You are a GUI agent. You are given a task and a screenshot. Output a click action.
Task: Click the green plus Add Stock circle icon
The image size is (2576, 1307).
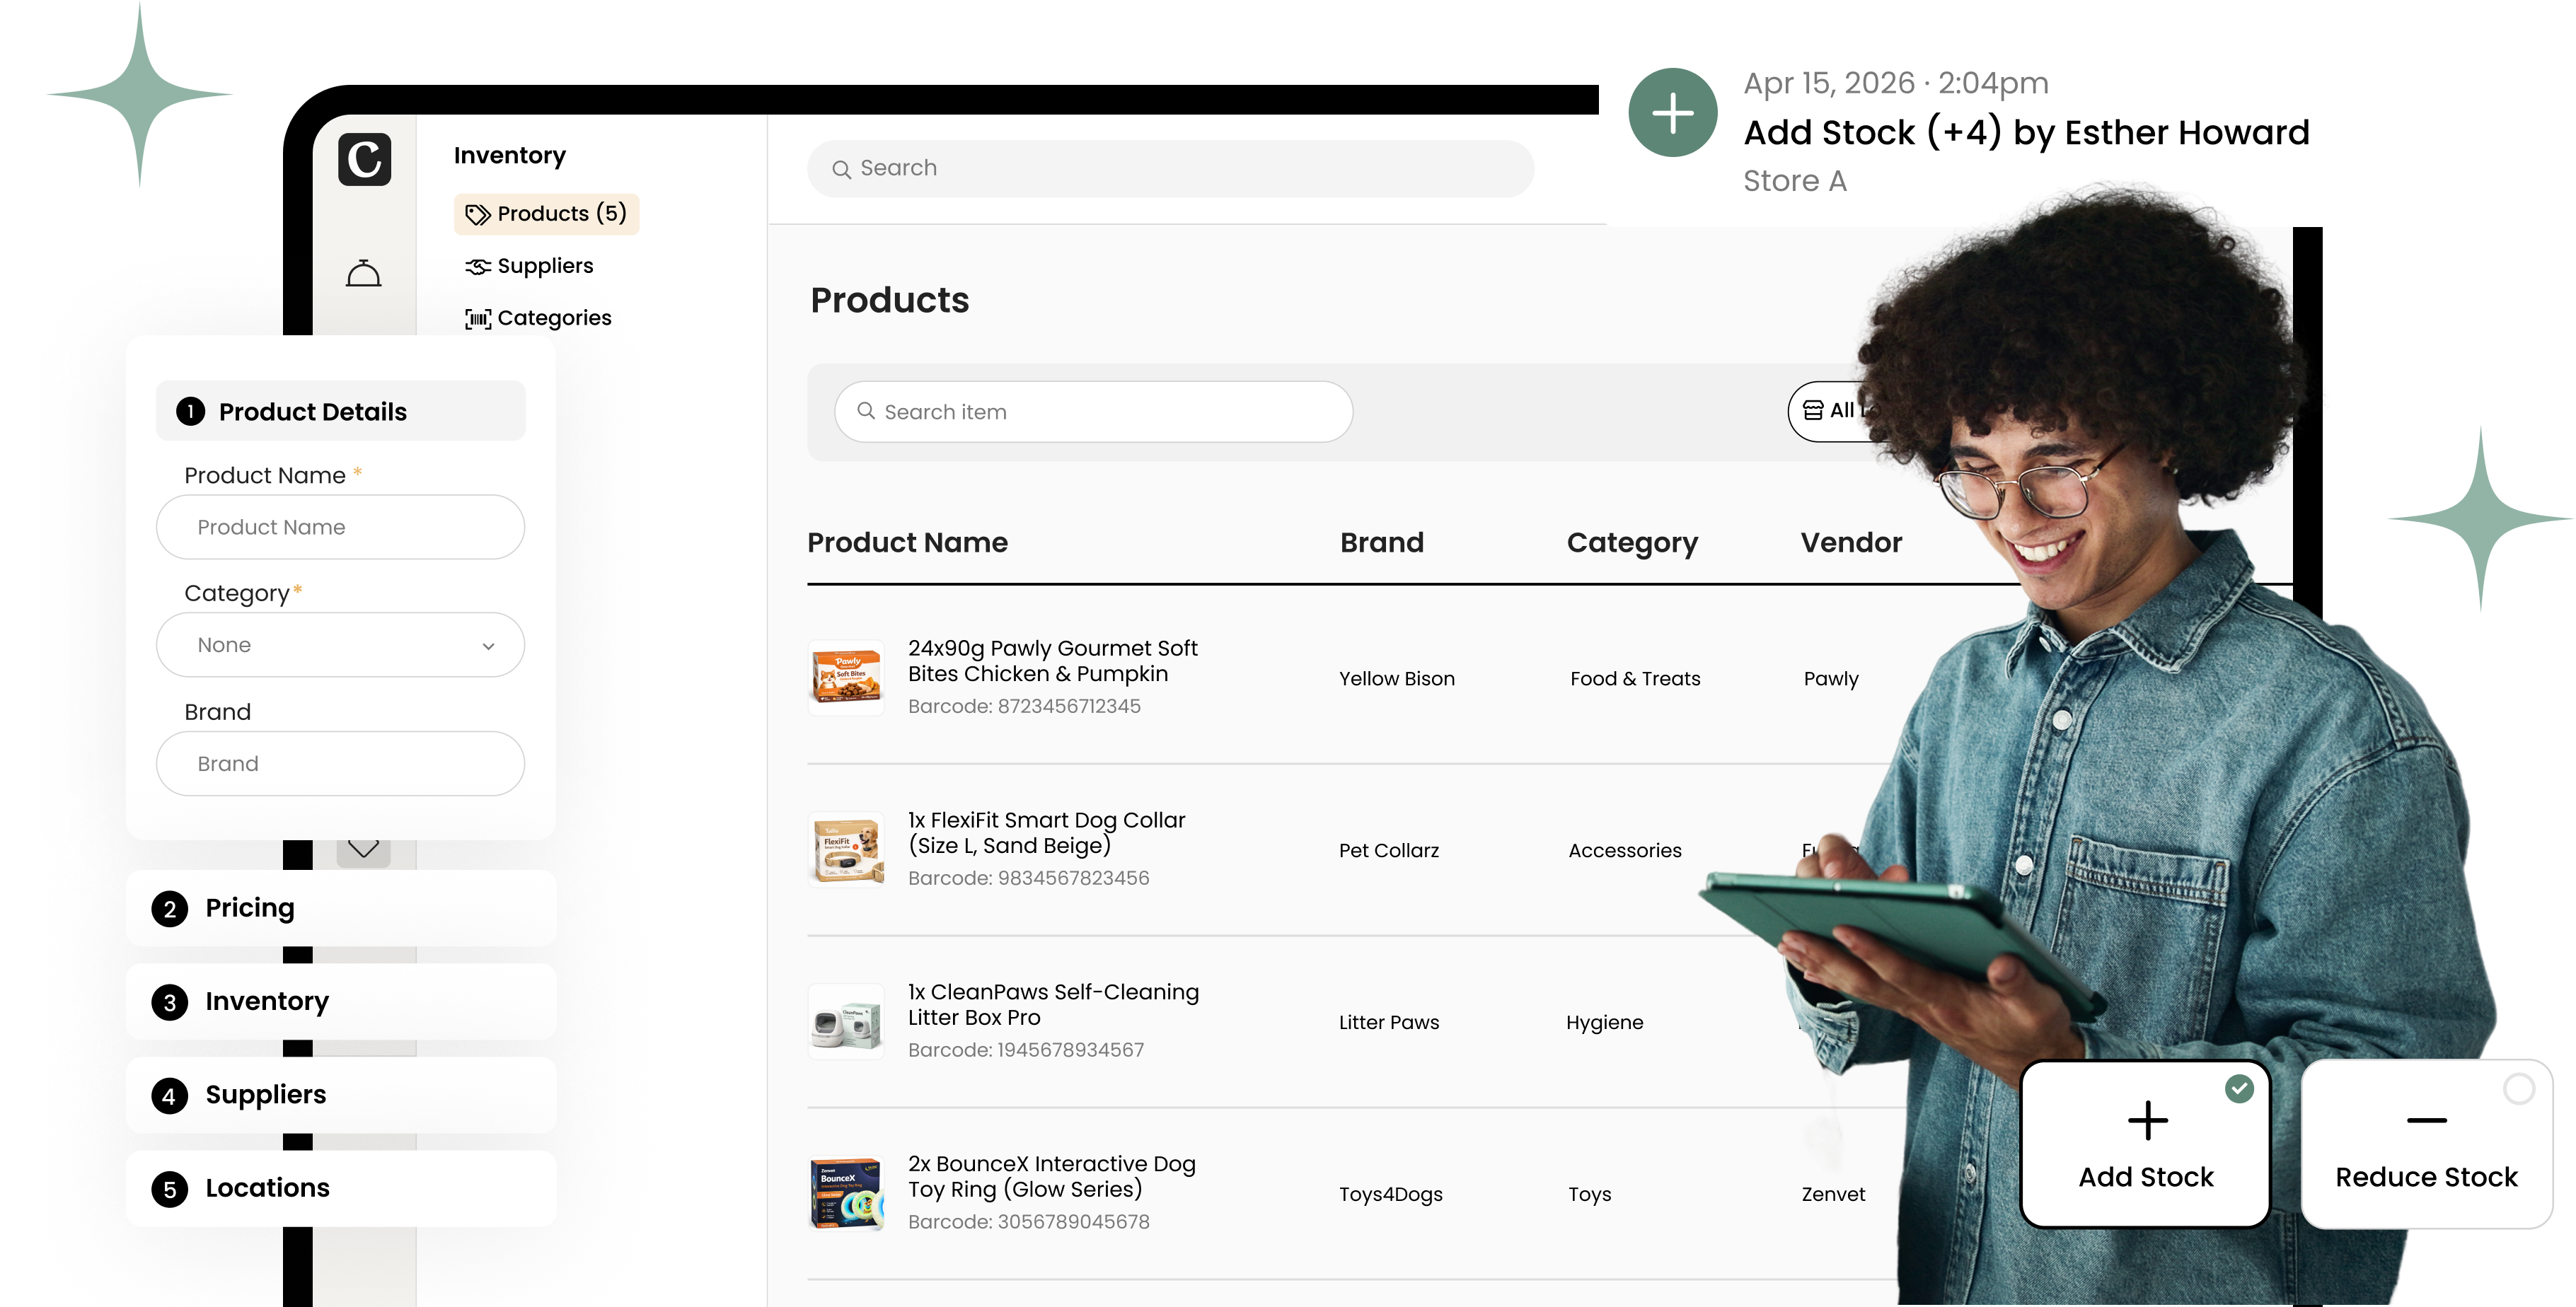[x=1672, y=112]
